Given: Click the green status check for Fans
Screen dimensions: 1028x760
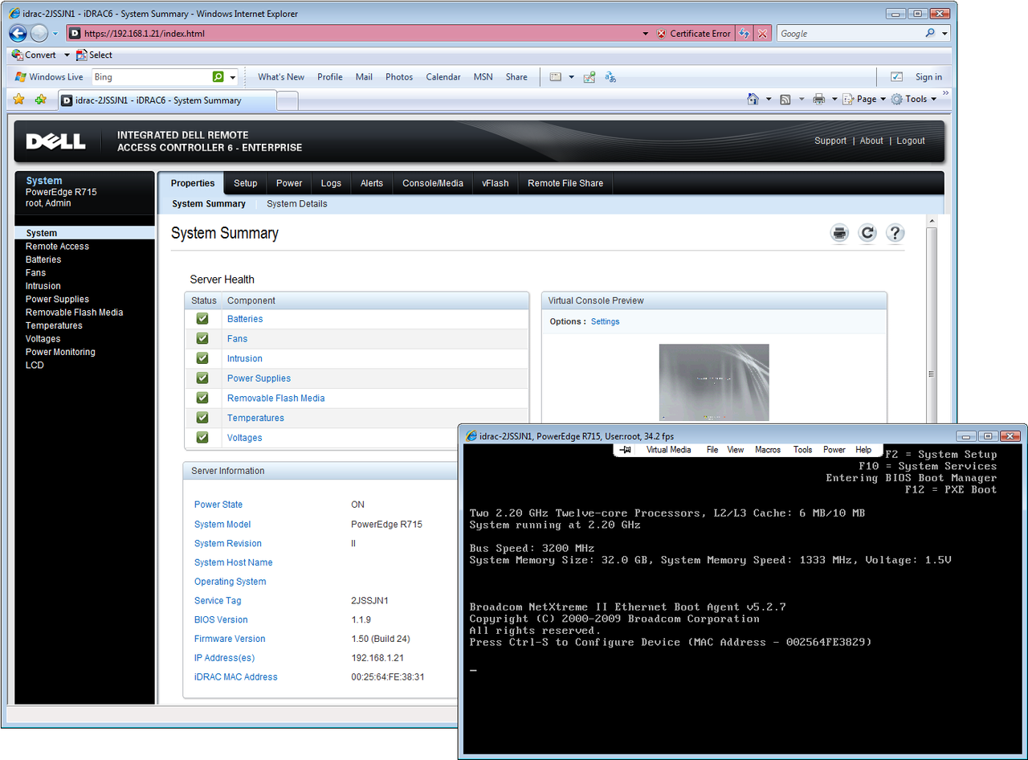Looking at the screenshot, I should pos(202,338).
